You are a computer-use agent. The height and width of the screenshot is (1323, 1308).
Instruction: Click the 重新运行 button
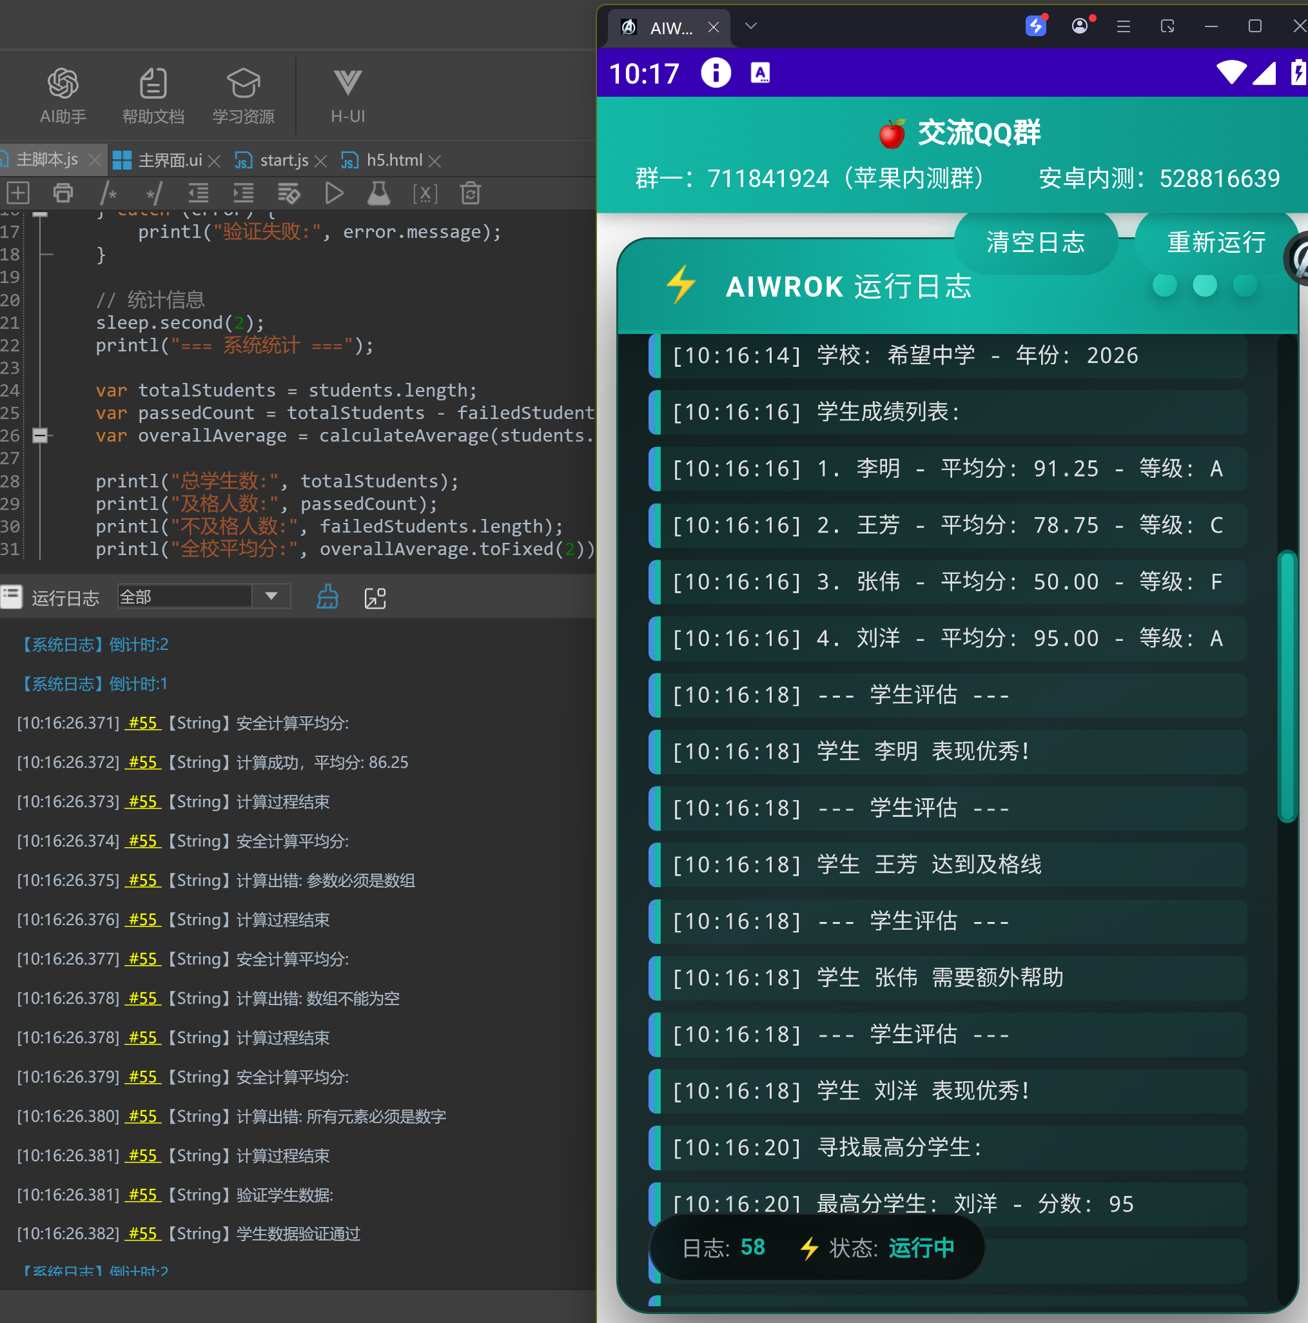pyautogui.click(x=1216, y=242)
